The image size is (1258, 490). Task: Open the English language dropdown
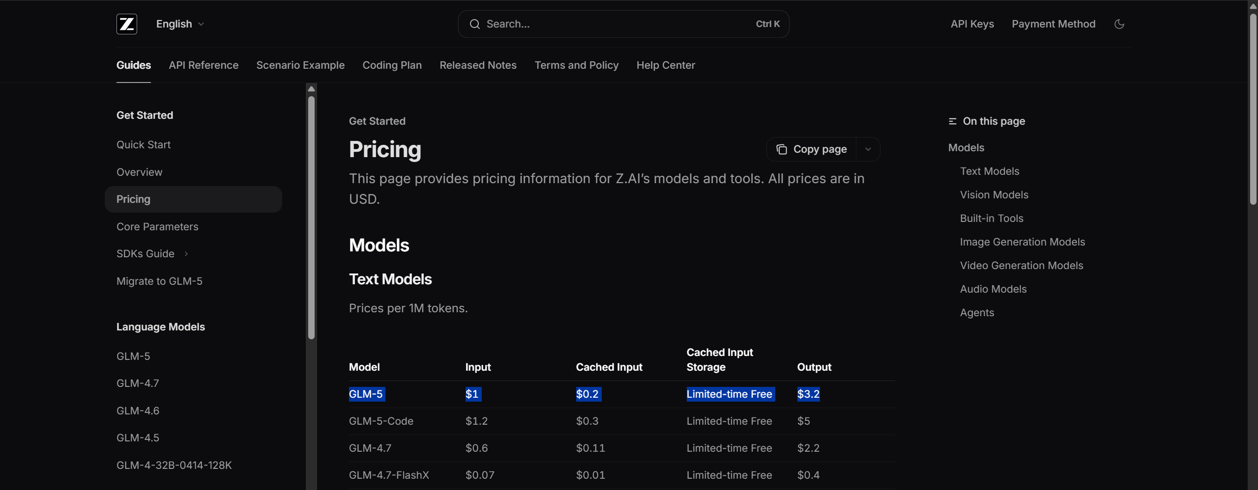(180, 24)
